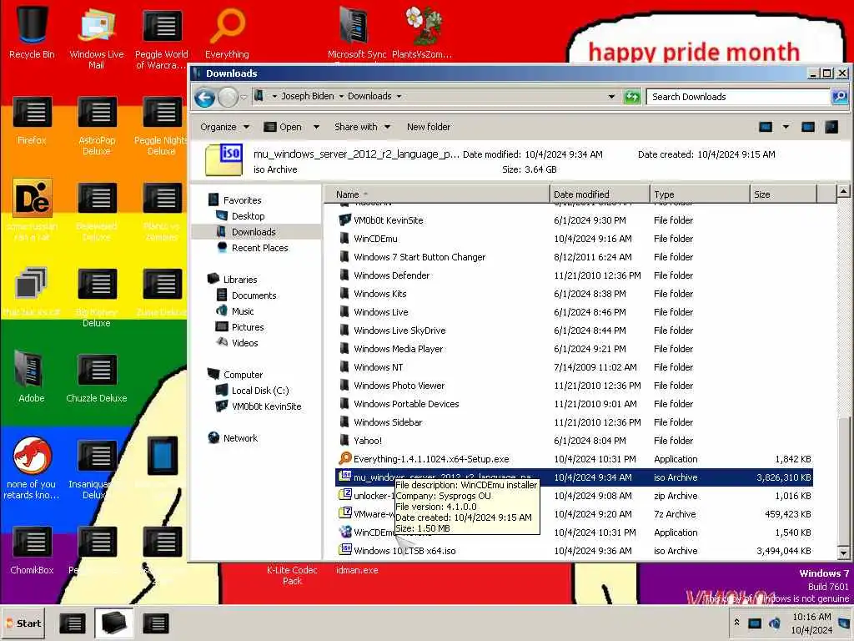Select Windows Media Player folder row
The height and width of the screenshot is (641, 854).
[575, 349]
